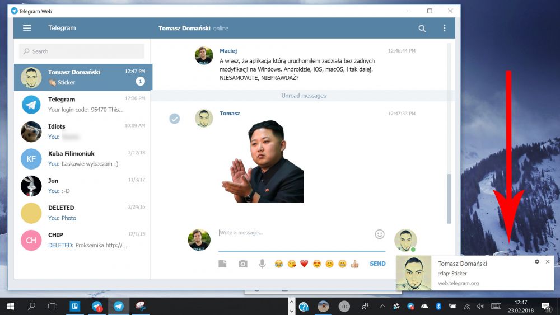Click the 12:46:44 PM message timestamp
This screenshot has width=560, height=315.
pyautogui.click(x=402, y=51)
